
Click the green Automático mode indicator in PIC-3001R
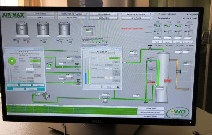tap(114, 58)
